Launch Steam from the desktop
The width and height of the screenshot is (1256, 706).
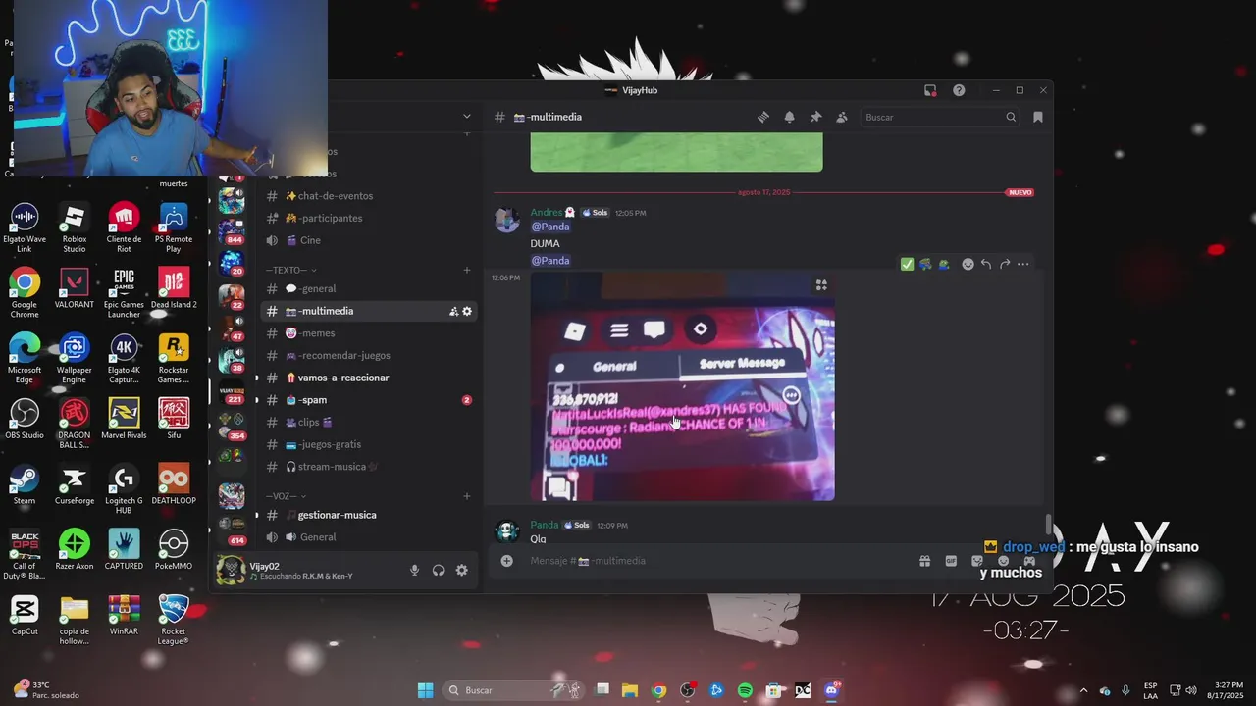click(x=25, y=484)
